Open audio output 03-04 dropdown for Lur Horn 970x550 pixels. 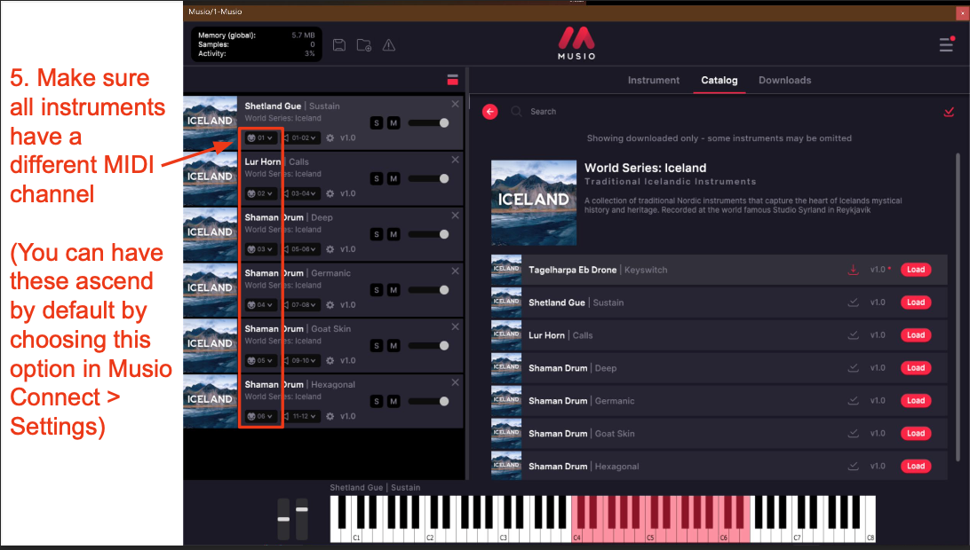302,193
